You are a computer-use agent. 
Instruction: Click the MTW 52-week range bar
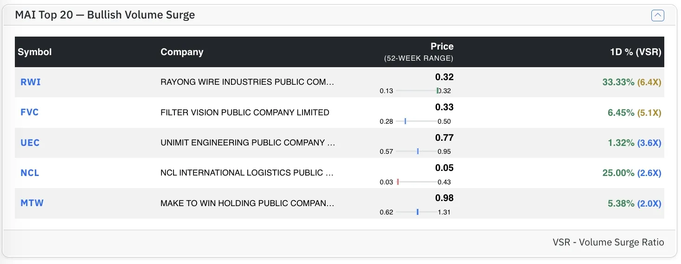[416, 212]
